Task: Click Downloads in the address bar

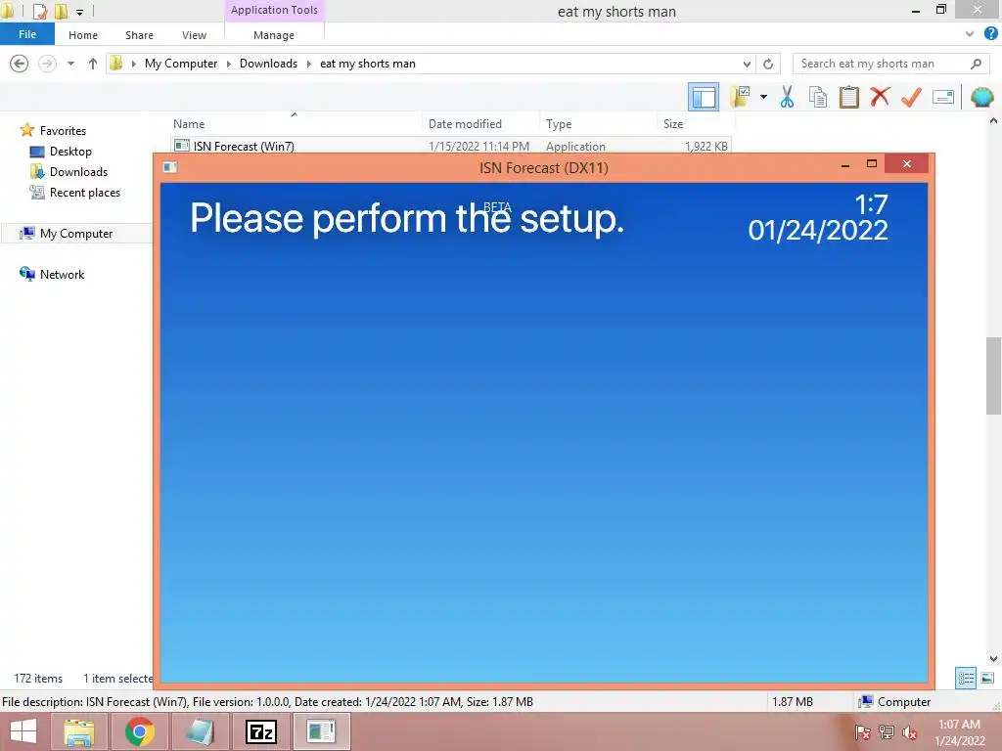Action: pos(268,64)
